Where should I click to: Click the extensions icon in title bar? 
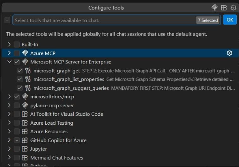click(224, 7)
